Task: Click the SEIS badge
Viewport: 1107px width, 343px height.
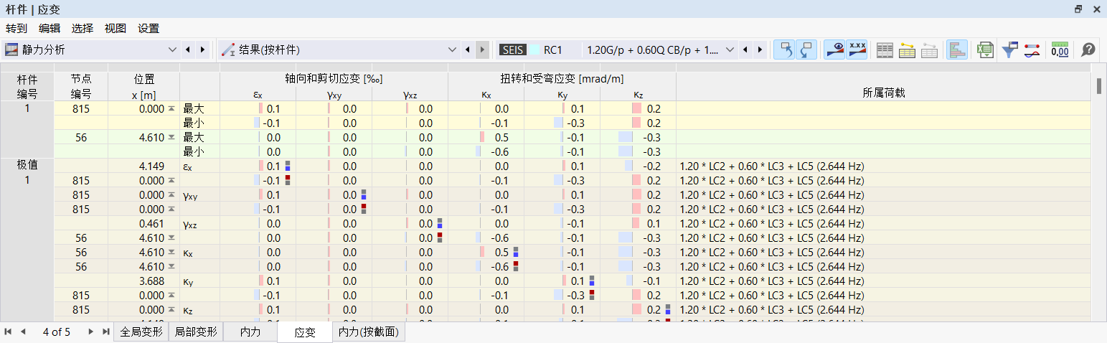Action: tap(512, 50)
